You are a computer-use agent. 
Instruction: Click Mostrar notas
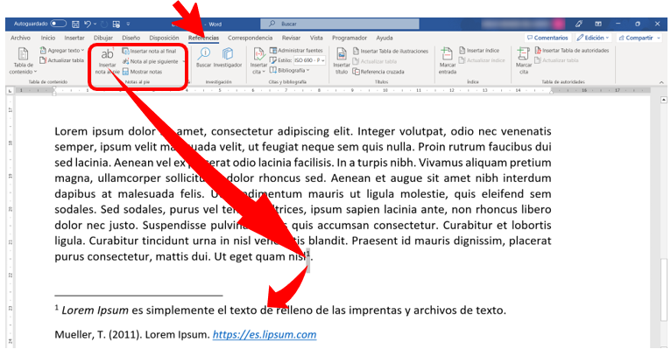pos(143,72)
